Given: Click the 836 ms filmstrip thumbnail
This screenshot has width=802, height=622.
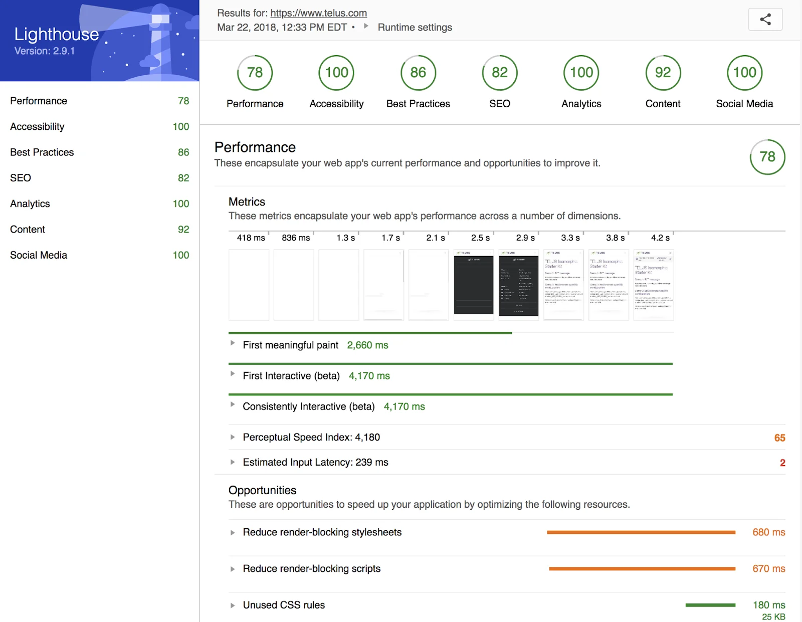Looking at the screenshot, I should pyautogui.click(x=294, y=285).
